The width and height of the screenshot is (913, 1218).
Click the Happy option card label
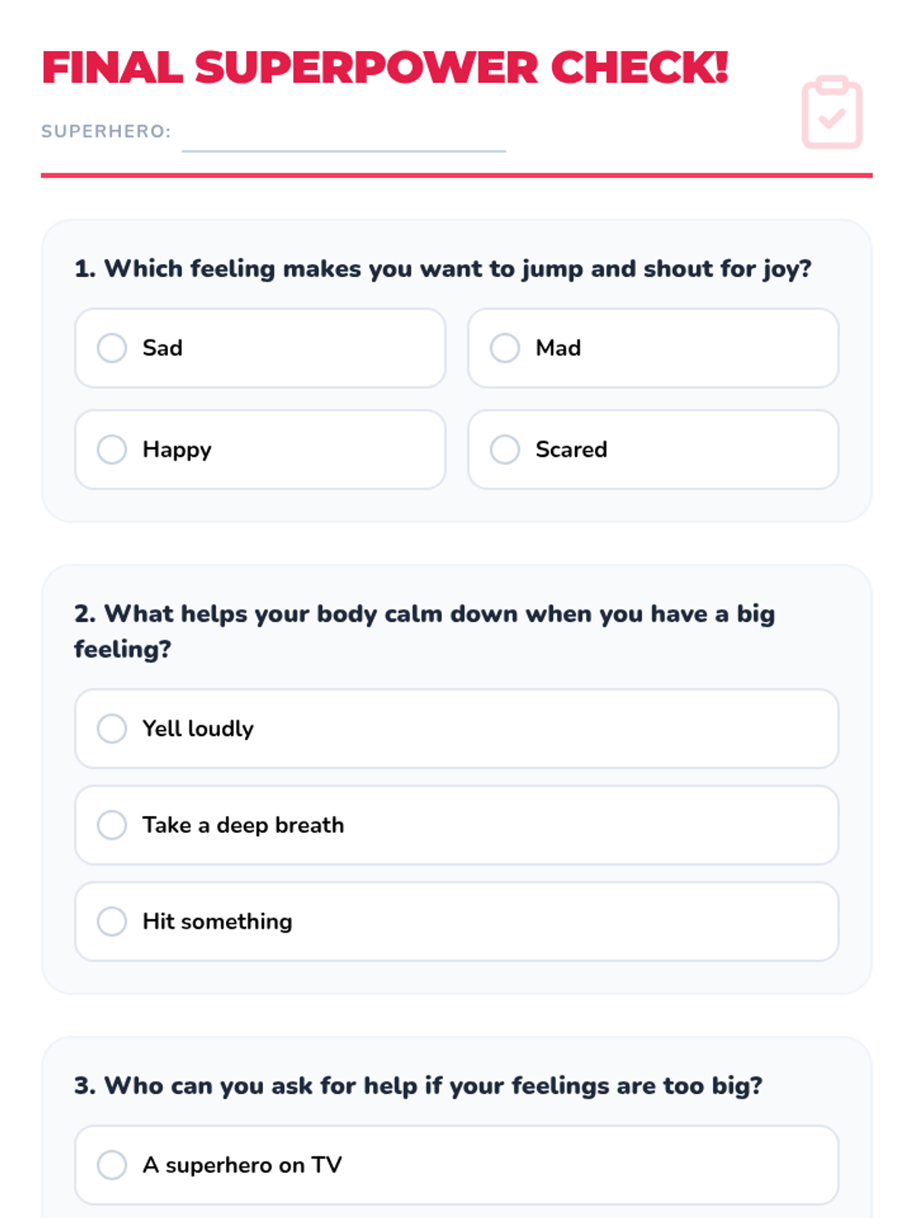tap(177, 450)
